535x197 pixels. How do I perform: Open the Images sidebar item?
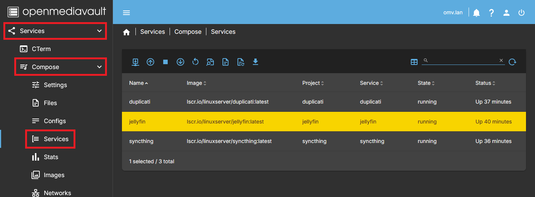[54, 175]
